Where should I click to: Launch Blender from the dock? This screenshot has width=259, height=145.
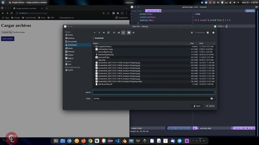coord(124,141)
